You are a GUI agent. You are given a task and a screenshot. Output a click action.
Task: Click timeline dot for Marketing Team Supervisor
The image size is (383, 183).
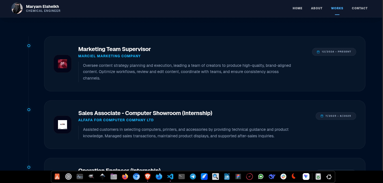tap(29, 46)
